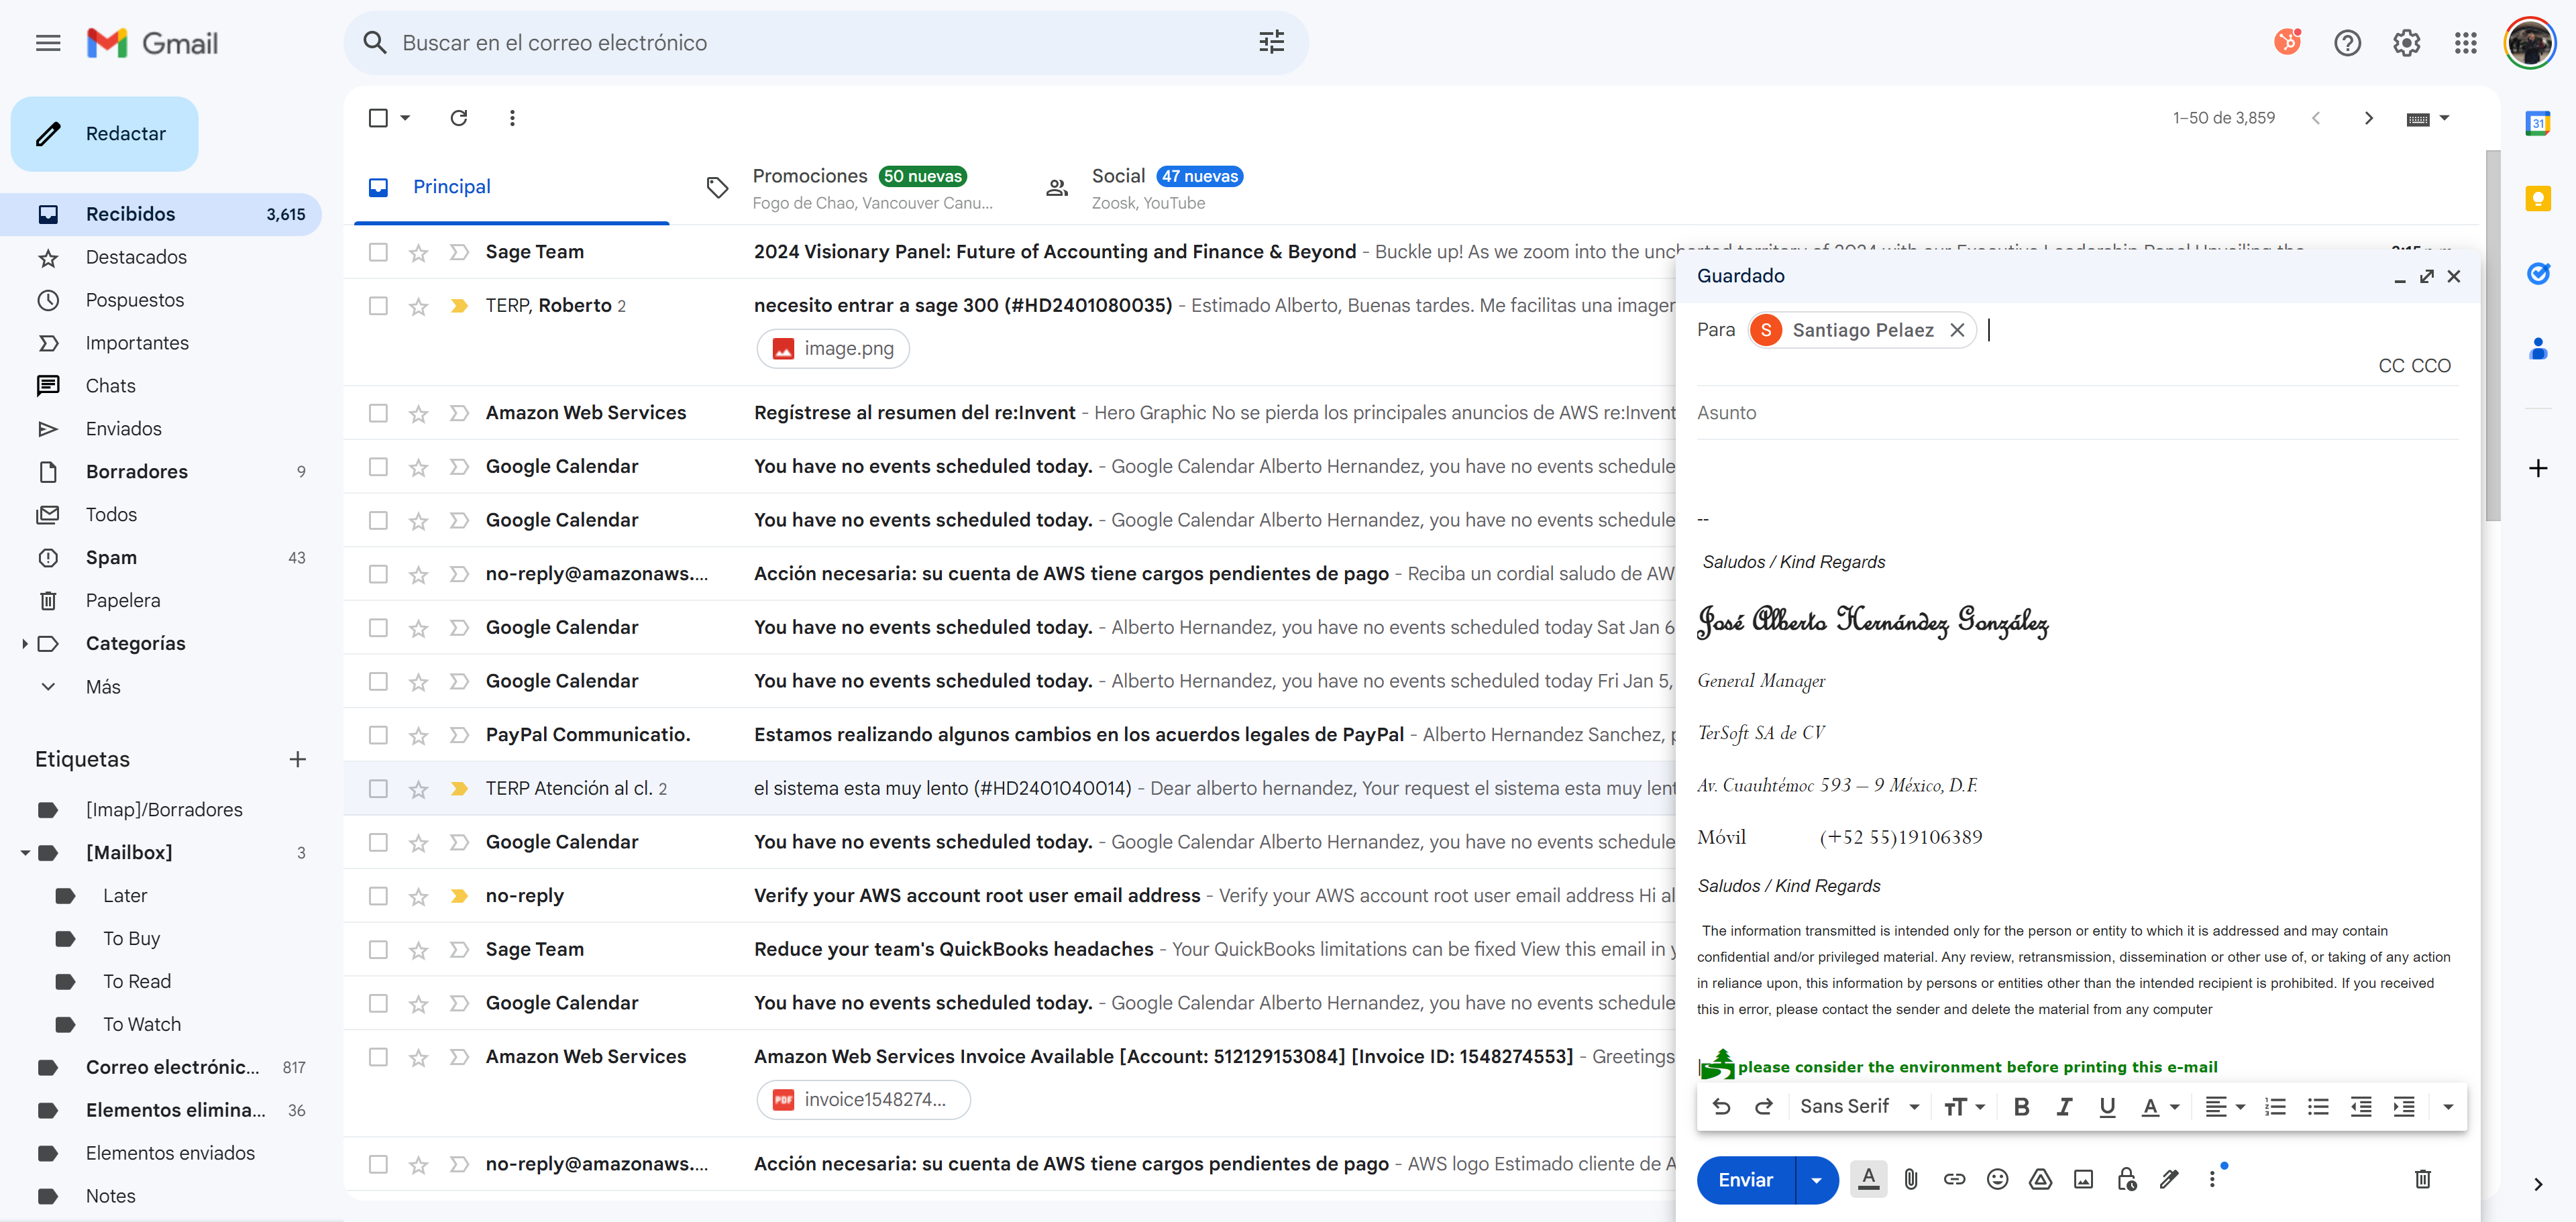
Task: Open the text size dropdown
Action: point(1964,1106)
